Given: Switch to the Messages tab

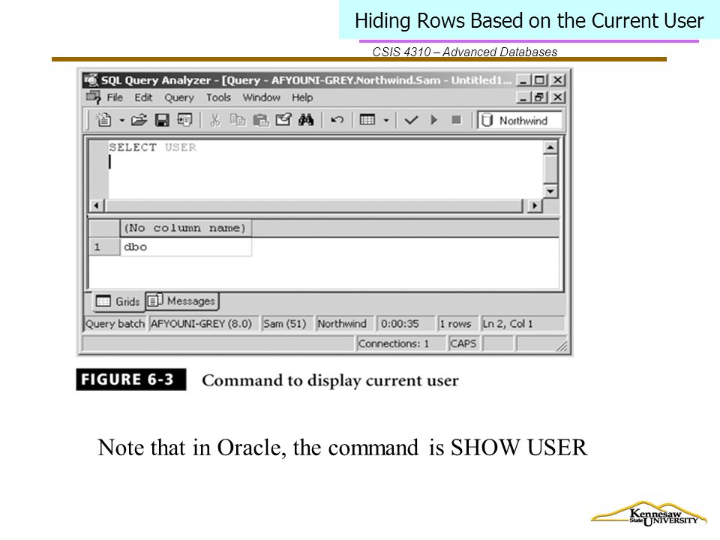Looking at the screenshot, I should [181, 301].
